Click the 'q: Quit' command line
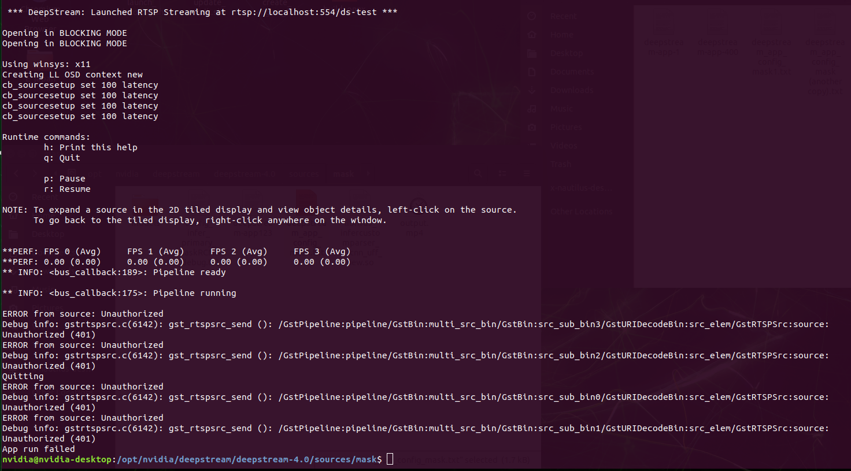Screen dimensions: 851x471 click(x=62, y=158)
